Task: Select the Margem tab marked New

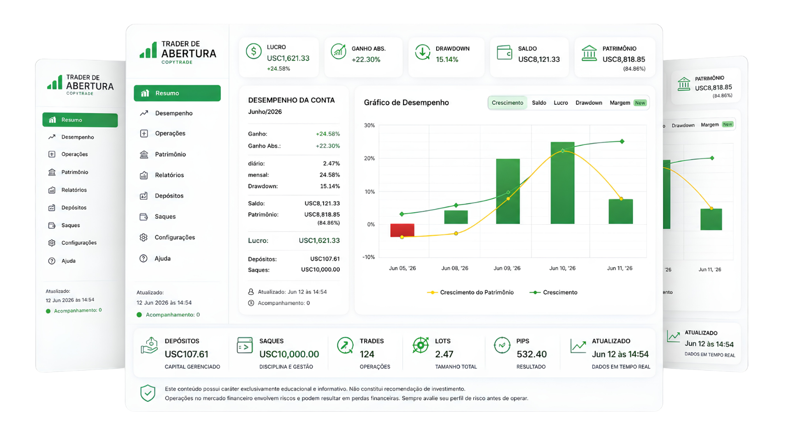Action: [627, 103]
